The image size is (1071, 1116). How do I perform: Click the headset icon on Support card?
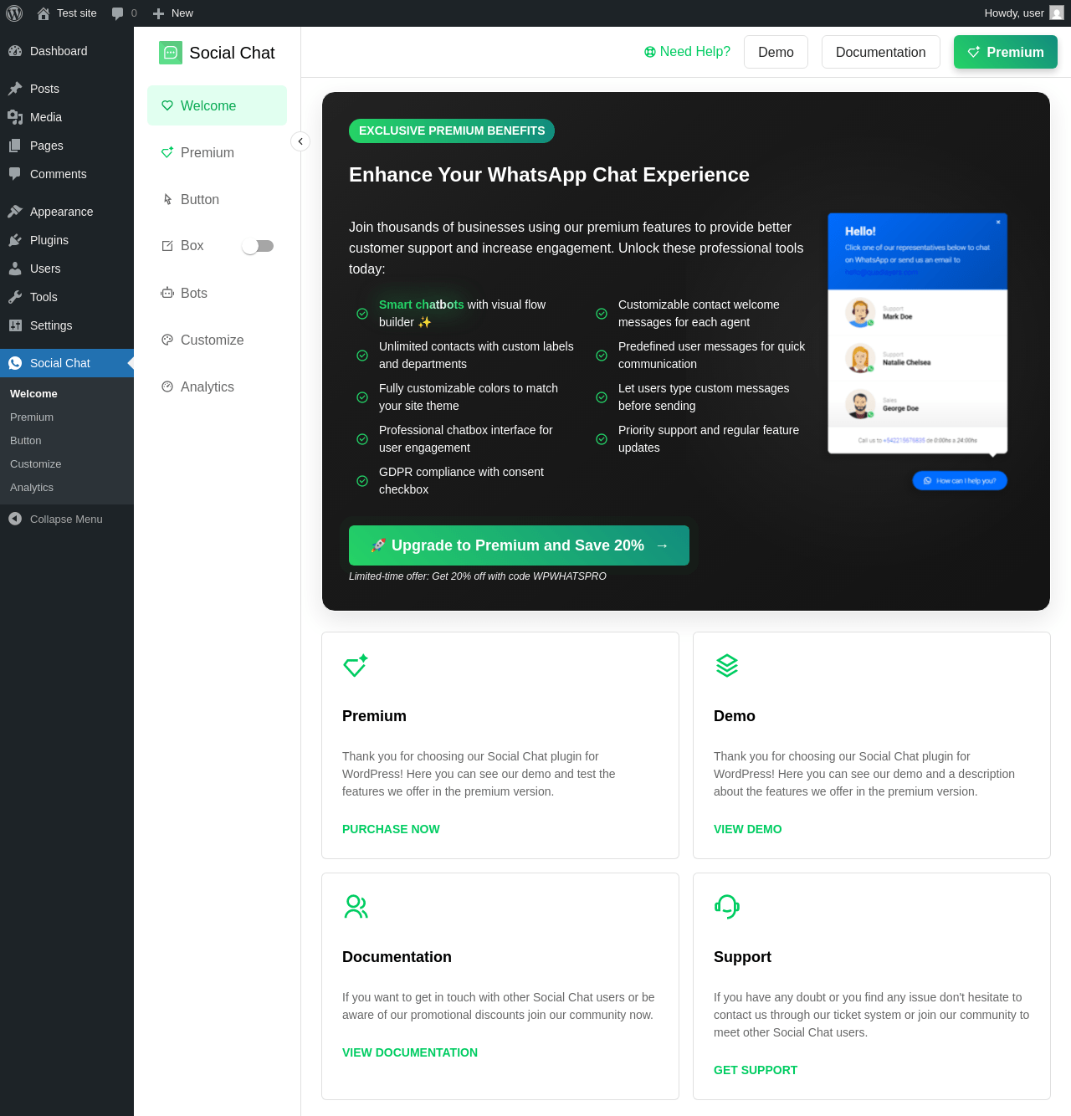727,907
